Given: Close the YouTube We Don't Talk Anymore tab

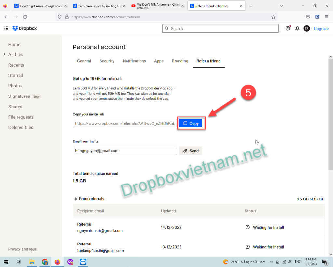Looking at the screenshot, I should (x=182, y=6).
